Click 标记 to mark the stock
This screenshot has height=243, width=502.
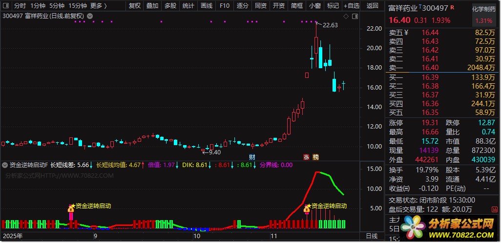pos(333,5)
